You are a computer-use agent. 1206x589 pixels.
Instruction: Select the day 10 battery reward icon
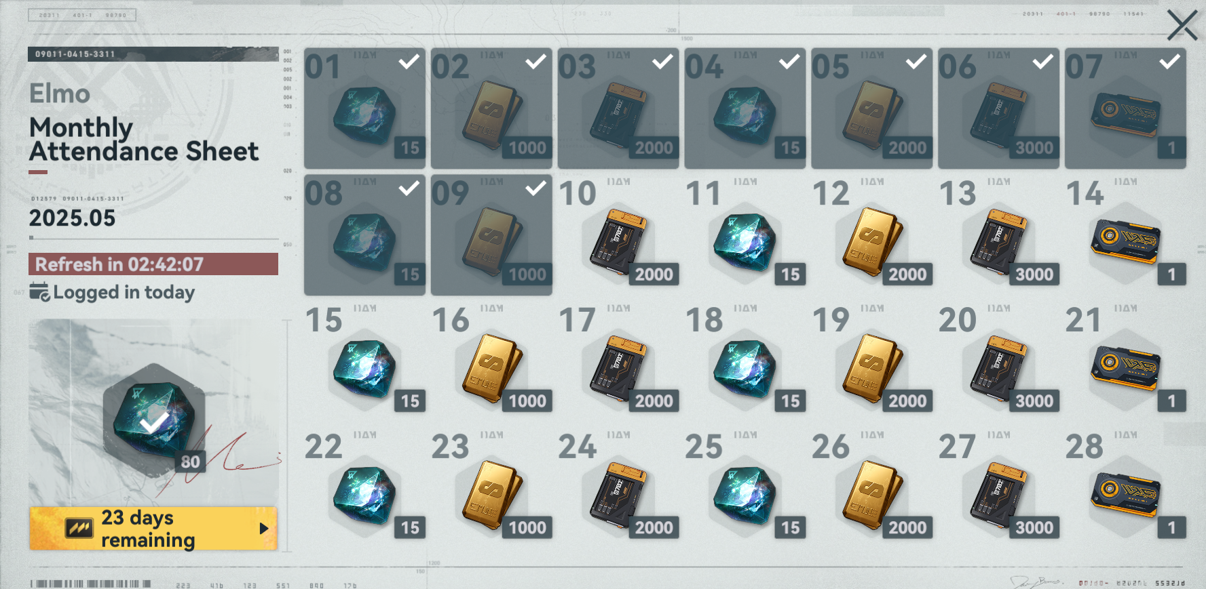click(x=618, y=241)
